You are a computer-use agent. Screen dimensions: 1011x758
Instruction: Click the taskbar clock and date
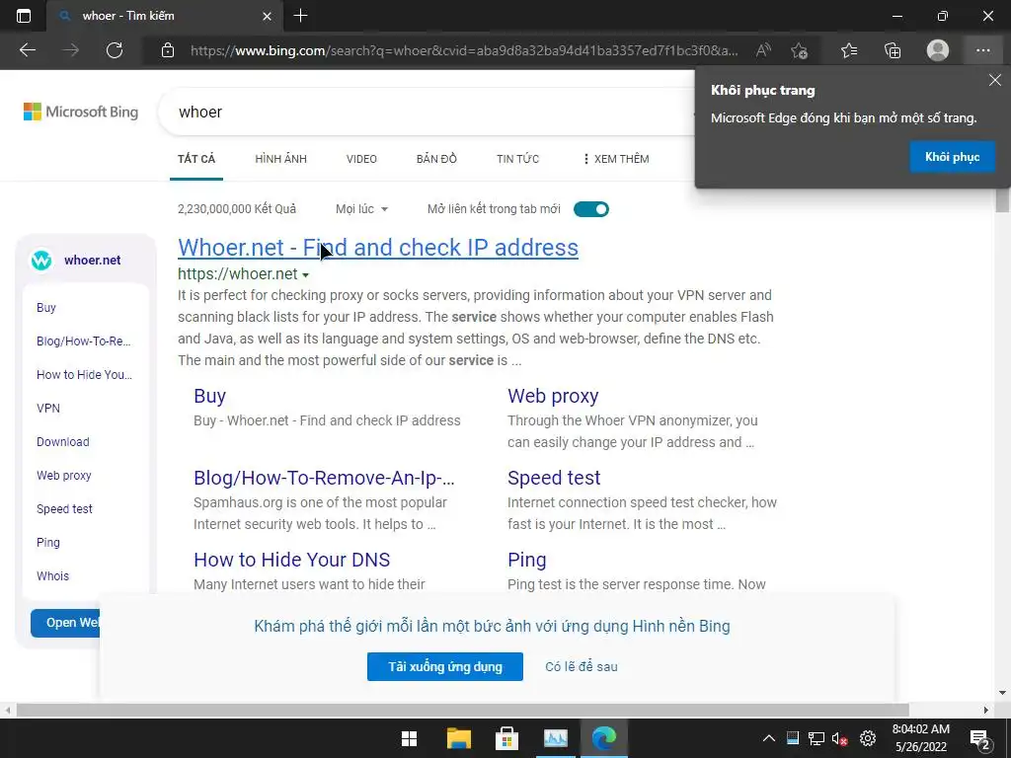point(921,738)
